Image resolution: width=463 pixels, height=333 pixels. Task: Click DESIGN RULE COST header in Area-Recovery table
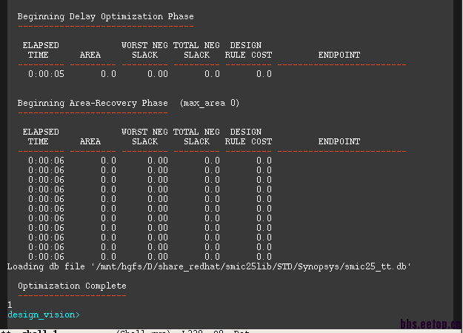248,137
